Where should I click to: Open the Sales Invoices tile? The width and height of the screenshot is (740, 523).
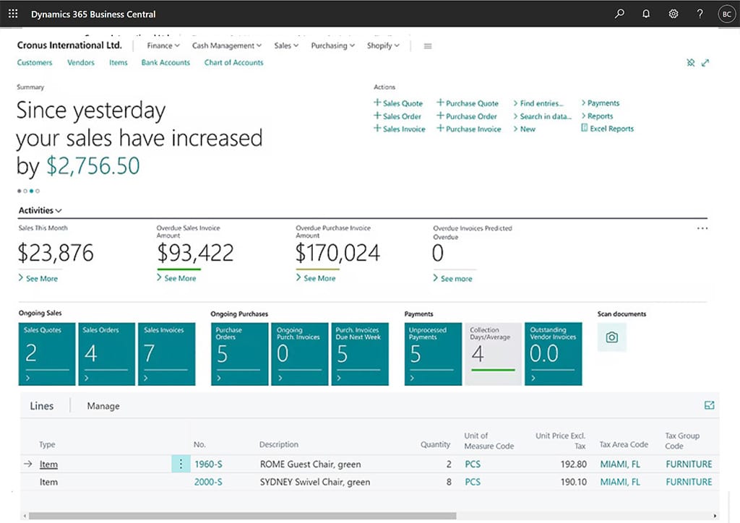tap(167, 354)
